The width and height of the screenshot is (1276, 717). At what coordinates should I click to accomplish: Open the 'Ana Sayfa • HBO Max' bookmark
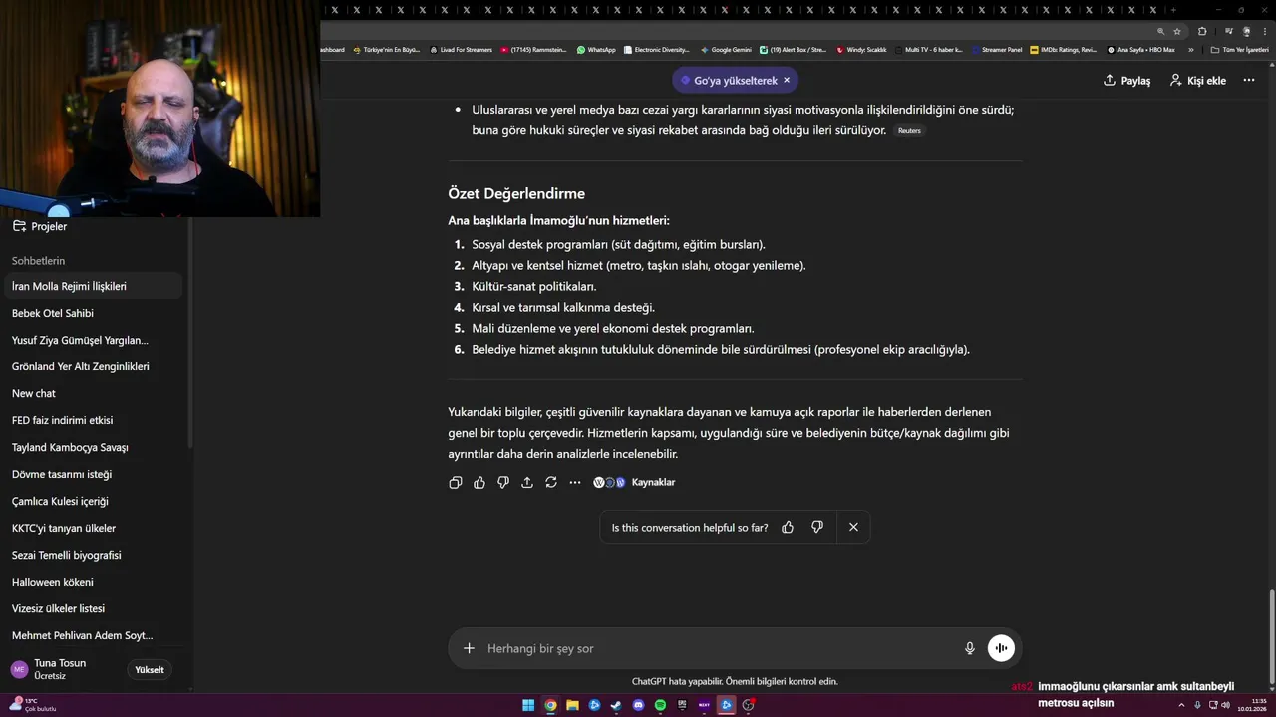coord(1141,49)
